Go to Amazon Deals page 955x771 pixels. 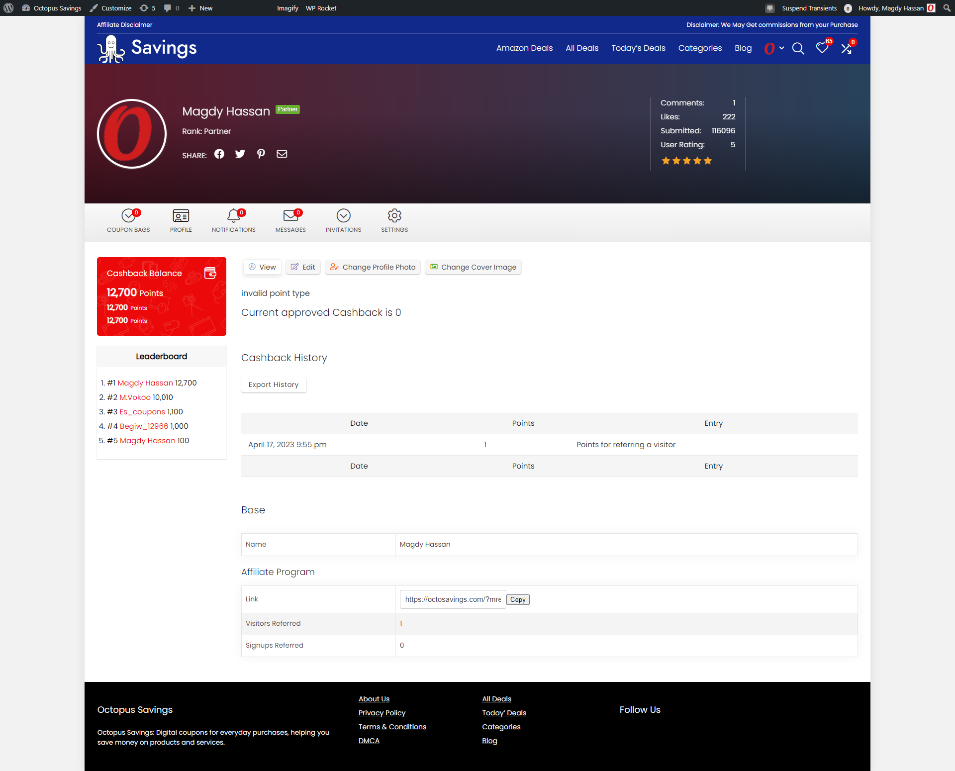(524, 48)
